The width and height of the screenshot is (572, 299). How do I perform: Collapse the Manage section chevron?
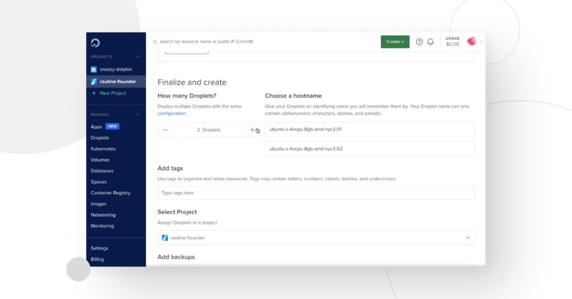tap(138, 114)
